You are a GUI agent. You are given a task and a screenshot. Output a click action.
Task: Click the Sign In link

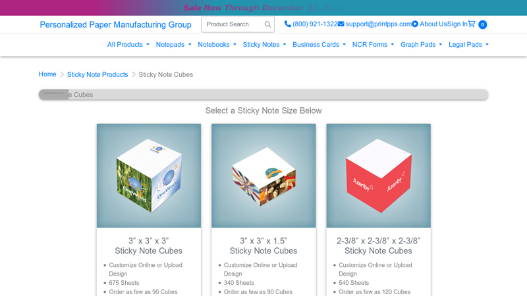(457, 24)
